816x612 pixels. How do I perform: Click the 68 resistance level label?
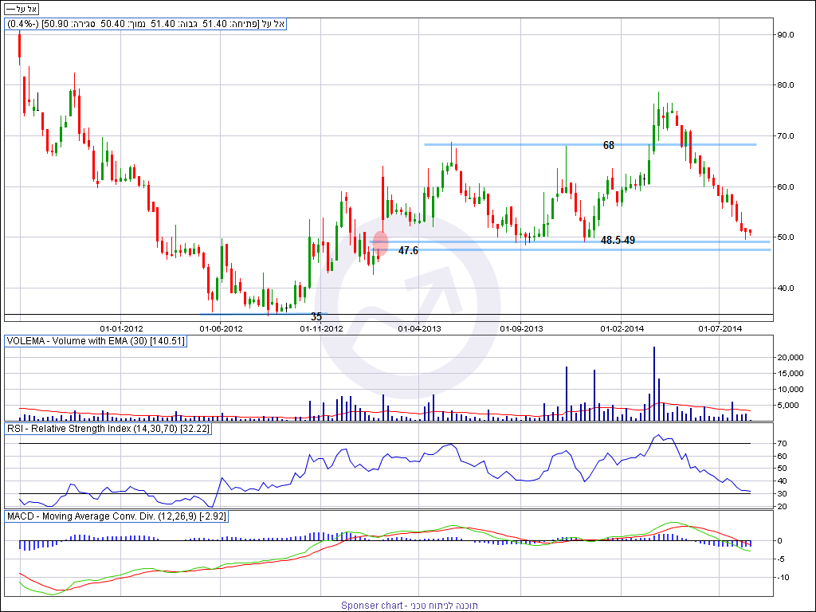[609, 145]
